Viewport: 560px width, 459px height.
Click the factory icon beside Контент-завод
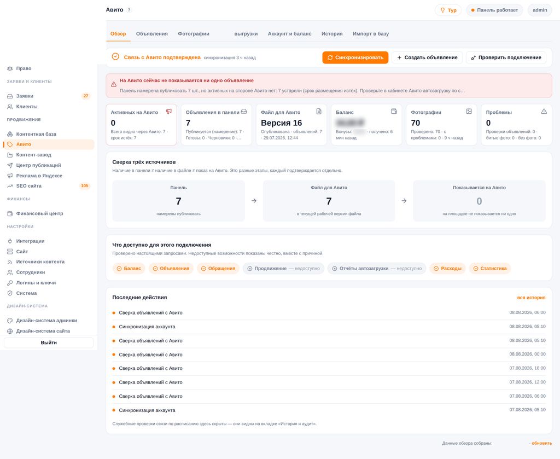(10, 155)
